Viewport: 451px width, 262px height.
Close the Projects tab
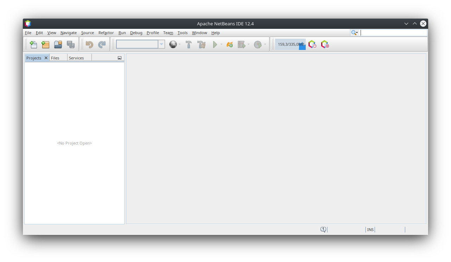[46, 58]
